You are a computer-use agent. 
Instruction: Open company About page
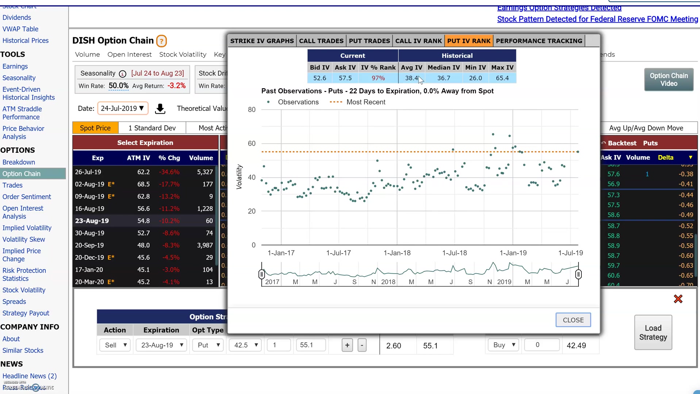11,339
